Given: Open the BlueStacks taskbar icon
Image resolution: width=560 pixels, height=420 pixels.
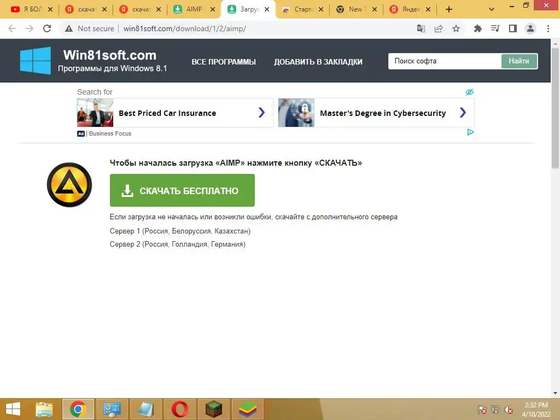Looking at the screenshot, I should [x=248, y=409].
